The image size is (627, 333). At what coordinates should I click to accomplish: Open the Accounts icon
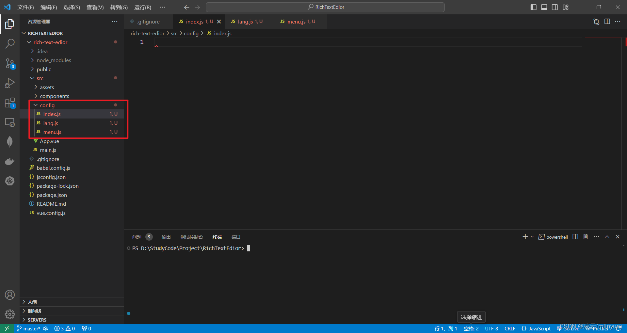(10, 295)
